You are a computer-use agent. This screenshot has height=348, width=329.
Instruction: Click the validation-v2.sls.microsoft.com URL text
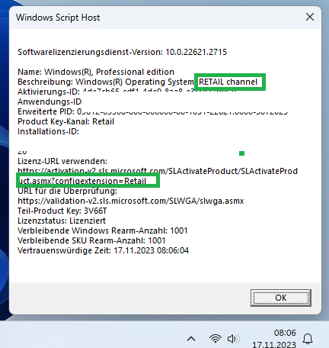[x=131, y=201]
